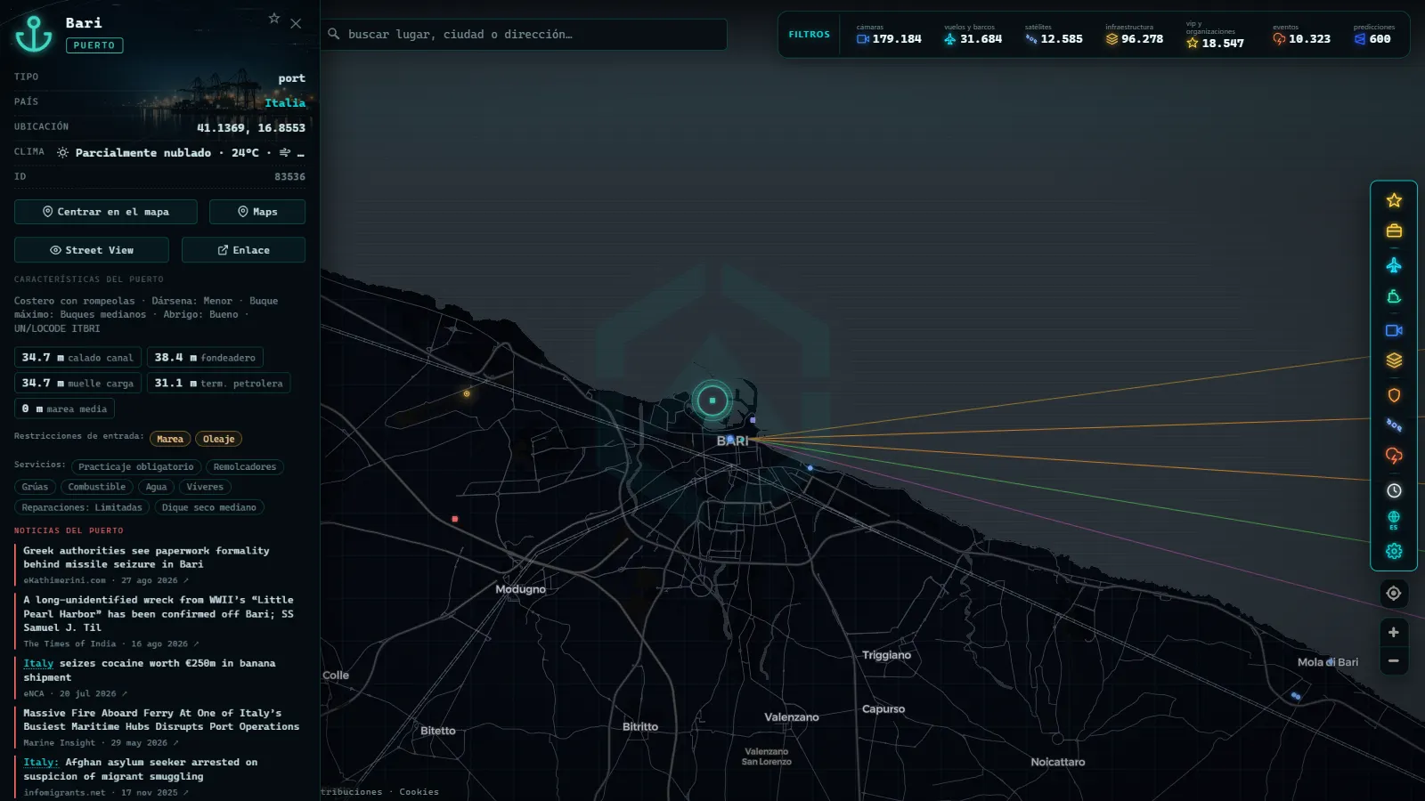
Task: Zoom in with the plus button
Action: click(1394, 633)
